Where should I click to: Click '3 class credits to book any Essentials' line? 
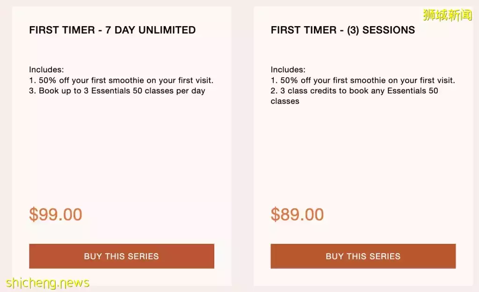[354, 91]
